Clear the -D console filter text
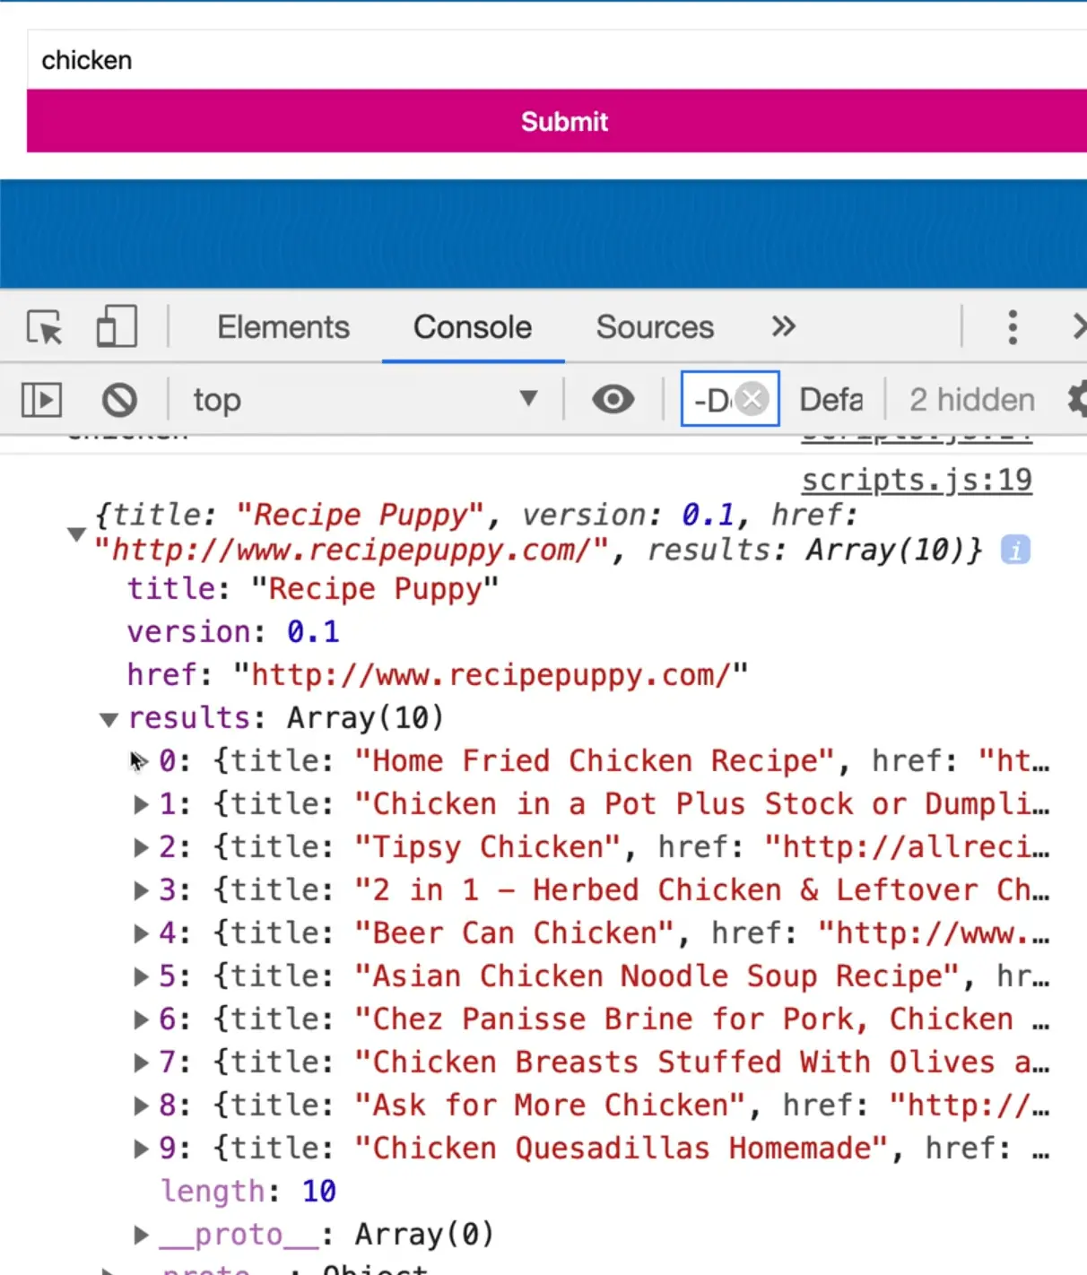1087x1275 pixels. pyautogui.click(x=751, y=400)
